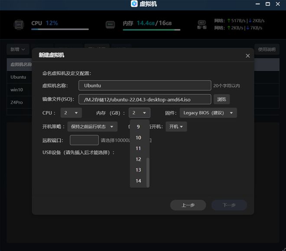Focus the 镜像文件(ISO) path field

coord(145,99)
